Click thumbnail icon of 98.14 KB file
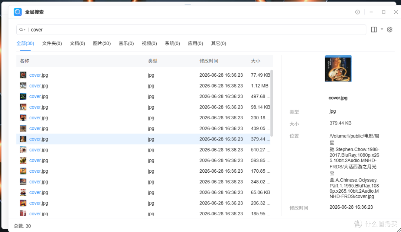The height and width of the screenshot is (232, 401). pyautogui.click(x=23, y=107)
